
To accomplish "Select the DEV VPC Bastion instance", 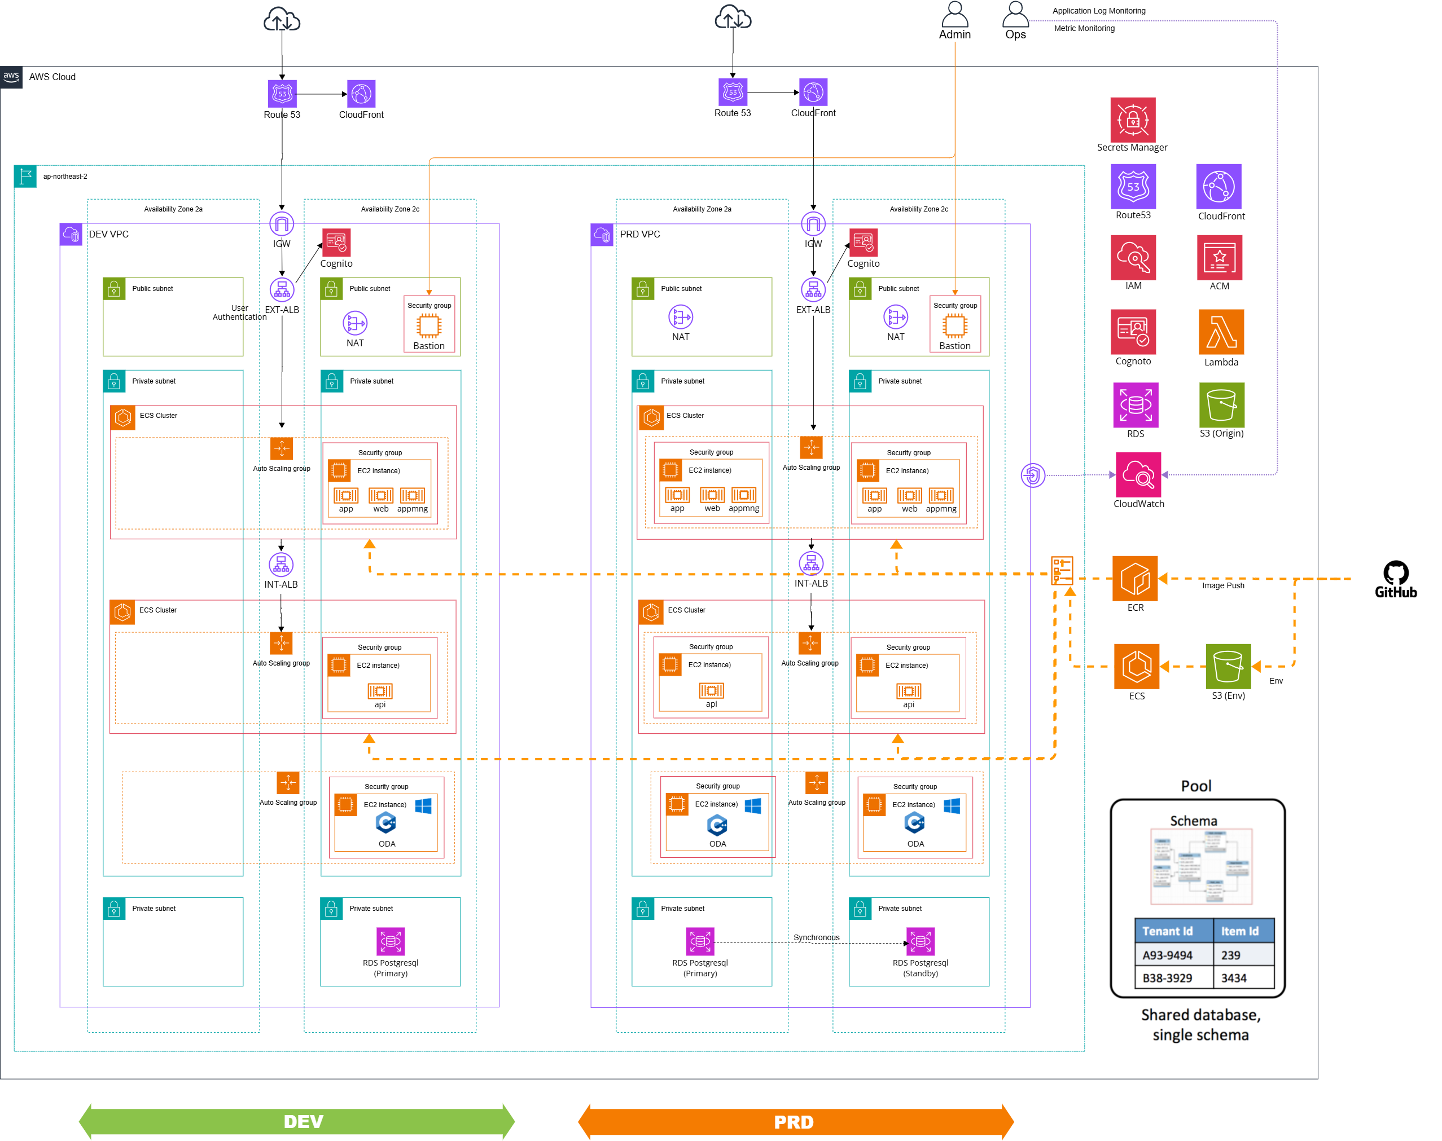I will (x=428, y=326).
